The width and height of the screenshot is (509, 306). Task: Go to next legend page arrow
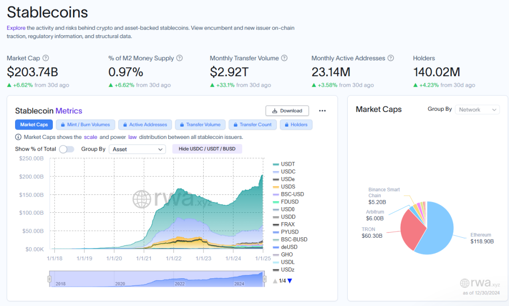pos(290,281)
